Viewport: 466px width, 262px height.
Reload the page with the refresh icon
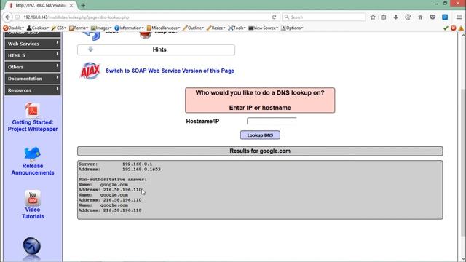tap(274, 17)
